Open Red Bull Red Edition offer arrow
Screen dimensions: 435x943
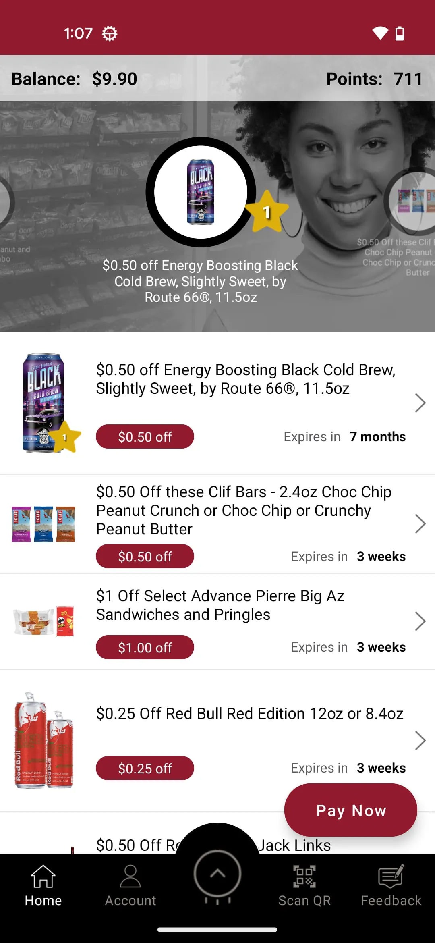420,740
